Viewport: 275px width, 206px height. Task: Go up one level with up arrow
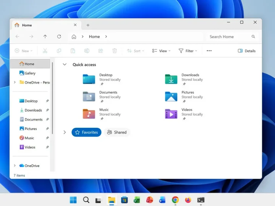click(x=45, y=37)
